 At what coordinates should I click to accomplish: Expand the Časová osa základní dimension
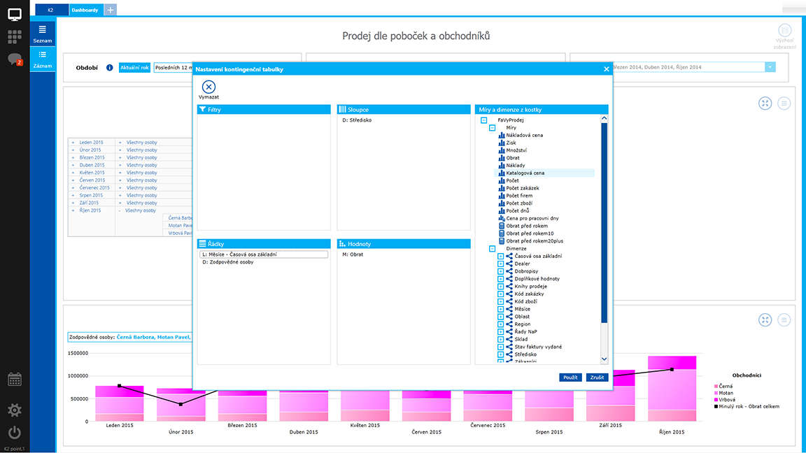point(500,256)
